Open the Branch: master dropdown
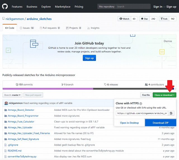This screenshot has width=179, height=160. coord(12,95)
